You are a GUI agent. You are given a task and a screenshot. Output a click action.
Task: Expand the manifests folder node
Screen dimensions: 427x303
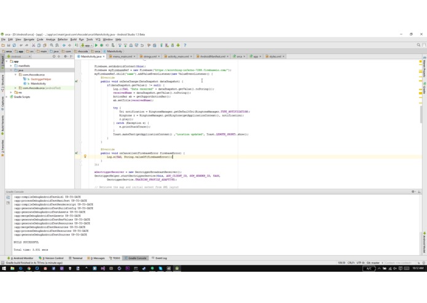coord(11,66)
